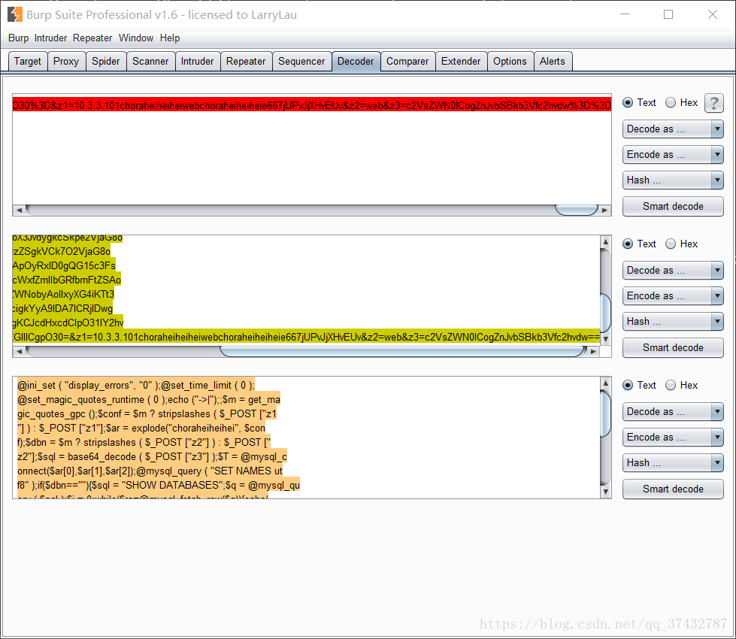Click down arrow of second panel vertical scrollbar
The image size is (736, 639).
[605, 339]
